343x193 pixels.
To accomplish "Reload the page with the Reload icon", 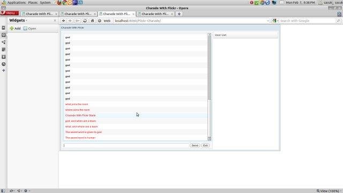I will [x=85, y=21].
